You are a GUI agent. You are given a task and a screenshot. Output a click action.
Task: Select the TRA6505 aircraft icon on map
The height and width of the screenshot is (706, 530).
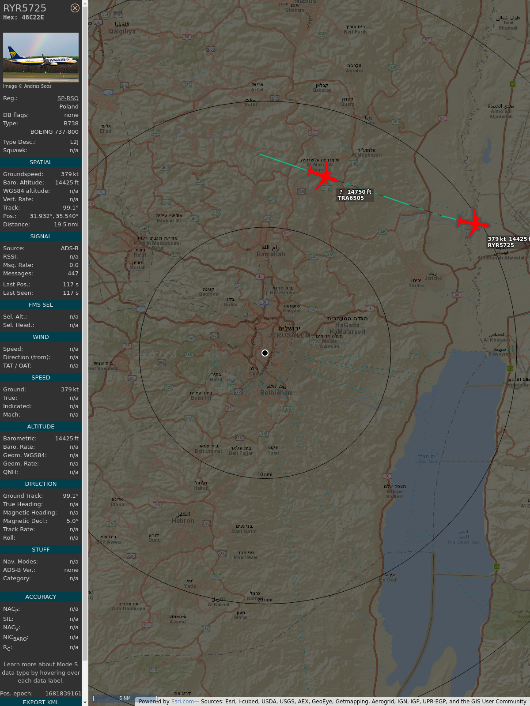323,176
